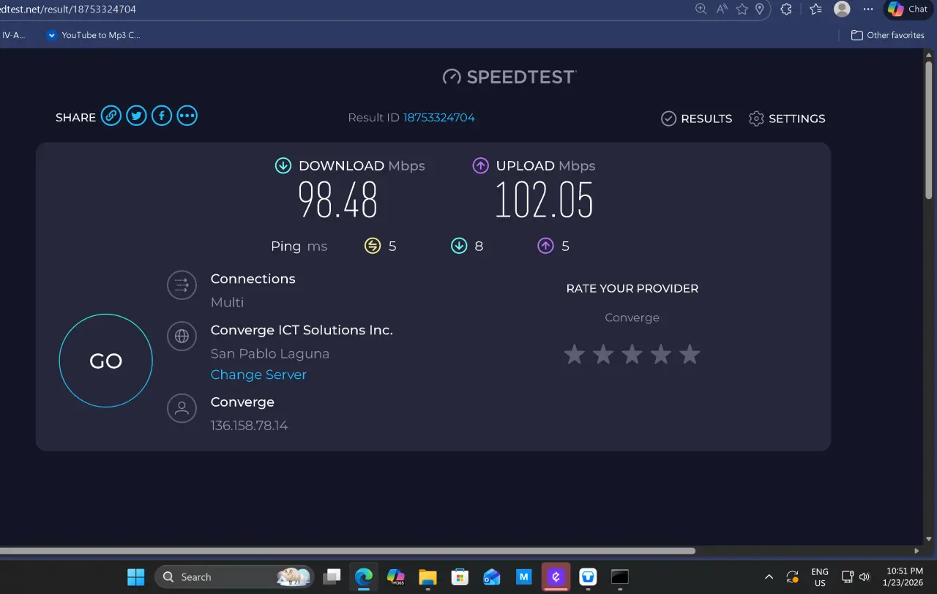
Task: Rate provider one star
Action: (575, 355)
